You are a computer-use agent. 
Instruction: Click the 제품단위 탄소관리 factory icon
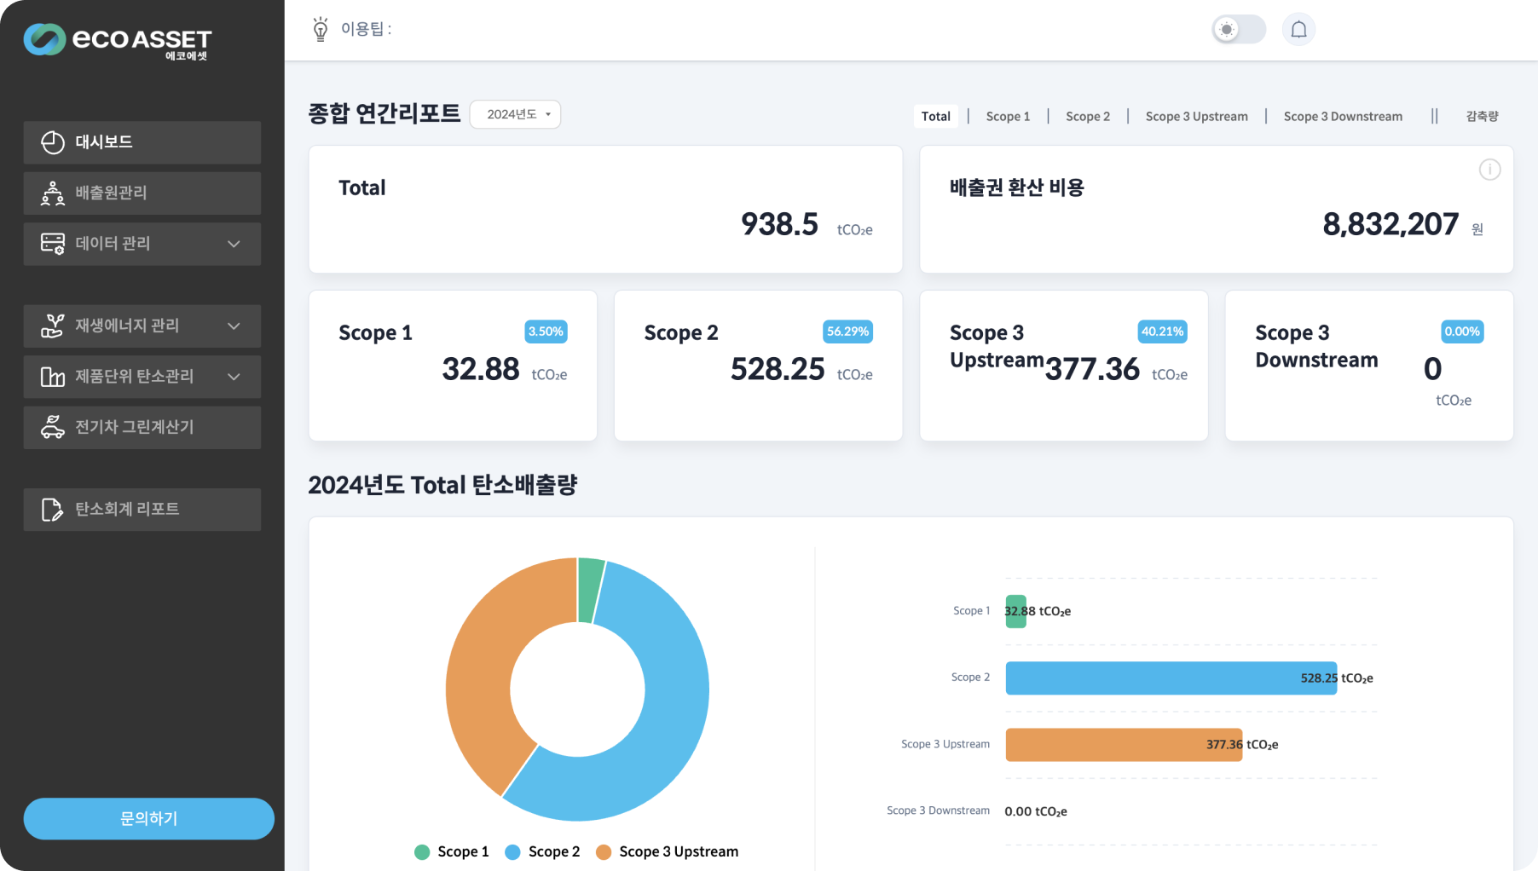[53, 377]
